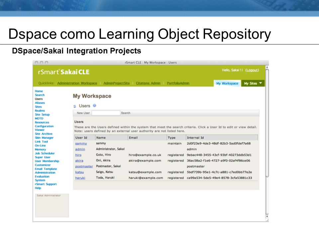Click the 'maintain' type cell for sammy

click(174, 143)
